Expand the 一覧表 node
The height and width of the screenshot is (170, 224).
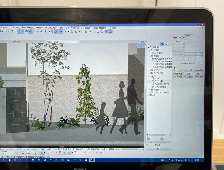(x=150, y=90)
